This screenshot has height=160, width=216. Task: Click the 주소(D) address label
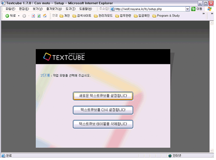[x=104, y=9]
